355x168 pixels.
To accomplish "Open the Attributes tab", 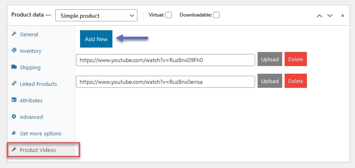I will tap(41, 100).
